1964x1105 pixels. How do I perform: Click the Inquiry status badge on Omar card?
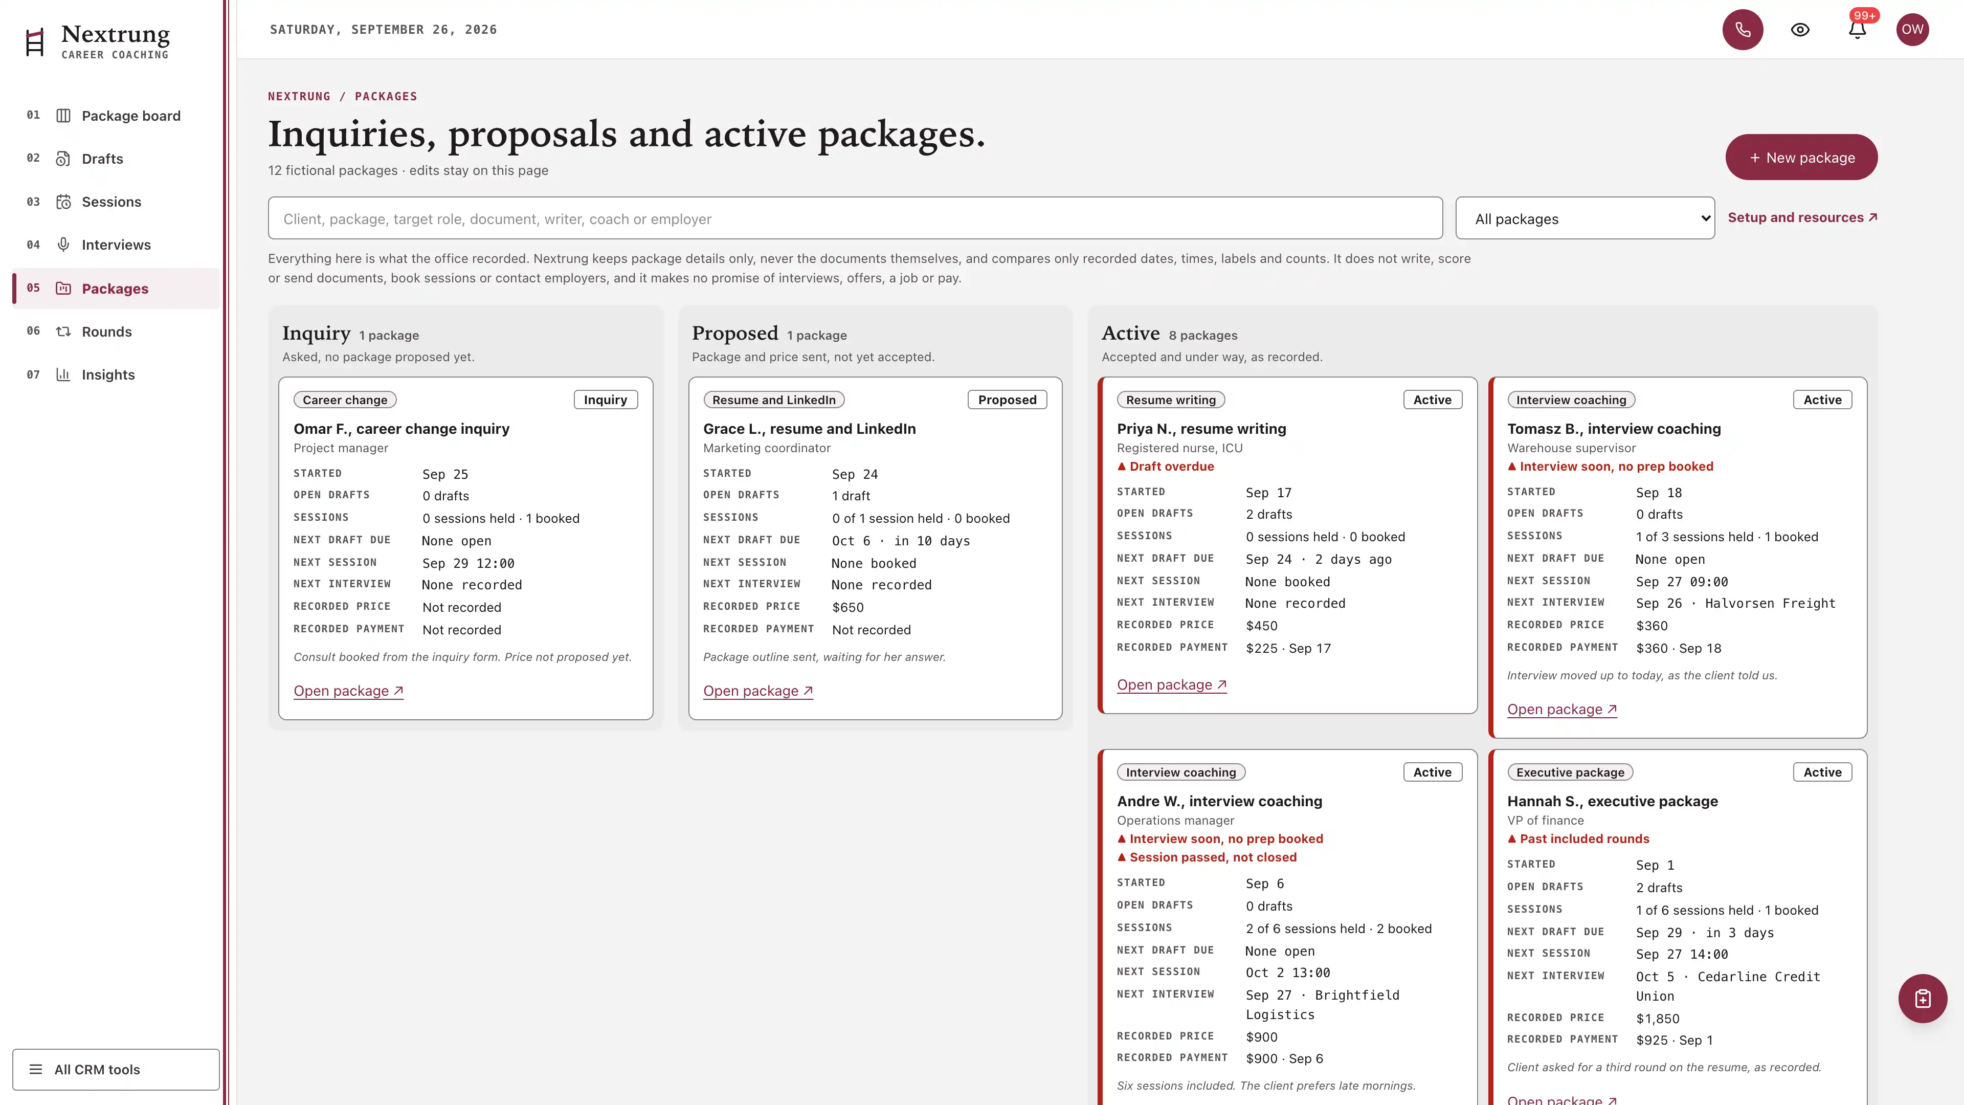tap(606, 400)
